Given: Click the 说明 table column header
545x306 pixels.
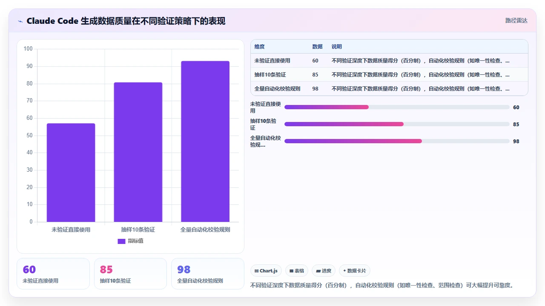Looking at the screenshot, I should click(x=337, y=47).
